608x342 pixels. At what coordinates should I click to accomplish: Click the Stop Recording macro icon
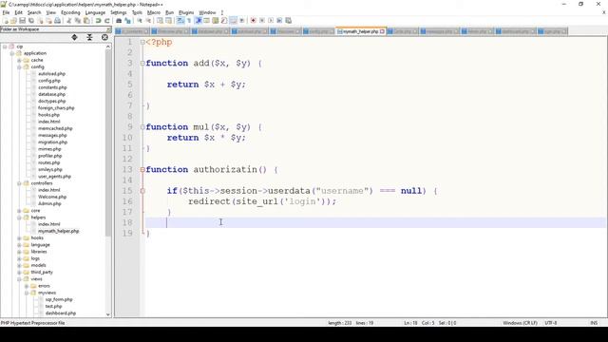click(x=262, y=21)
